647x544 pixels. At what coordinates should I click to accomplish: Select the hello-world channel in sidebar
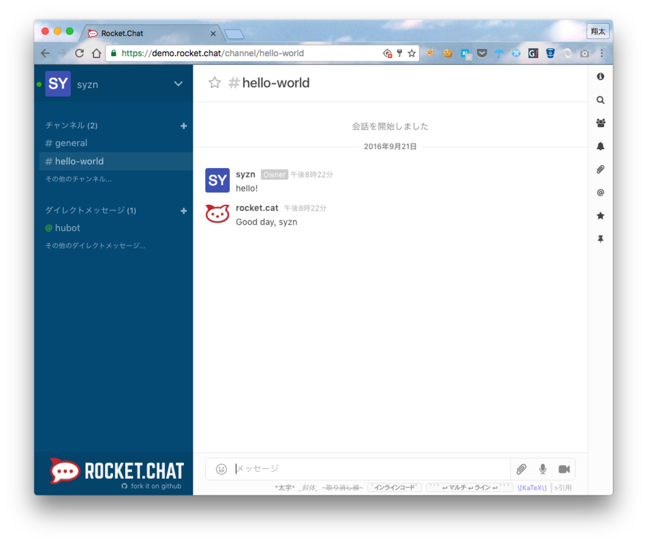pos(116,161)
